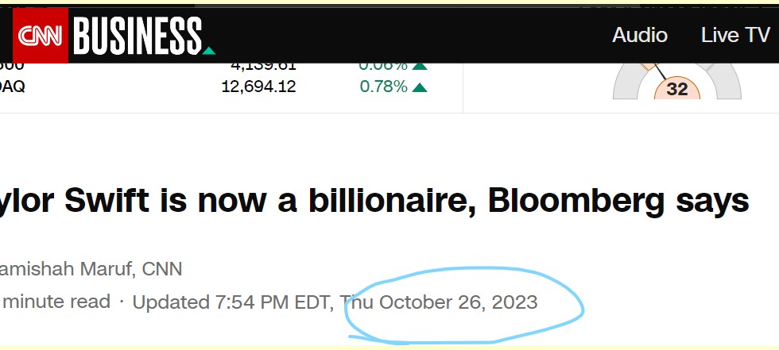Open the Taylor Swift billionaire headline
Viewport: 779px width, 350px height.
click(374, 202)
